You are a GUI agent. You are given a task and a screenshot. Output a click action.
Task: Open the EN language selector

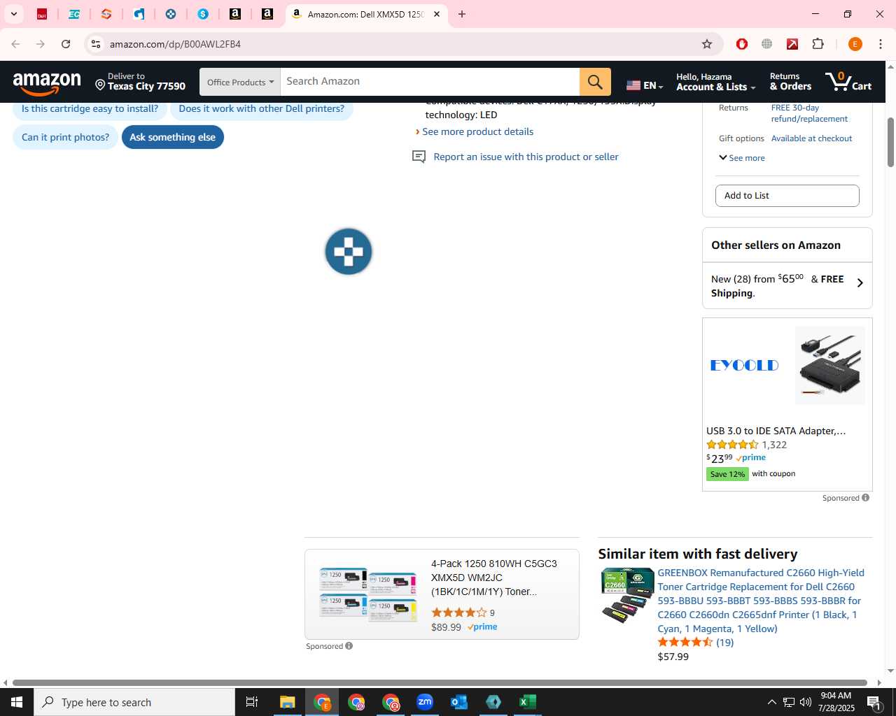coord(645,85)
